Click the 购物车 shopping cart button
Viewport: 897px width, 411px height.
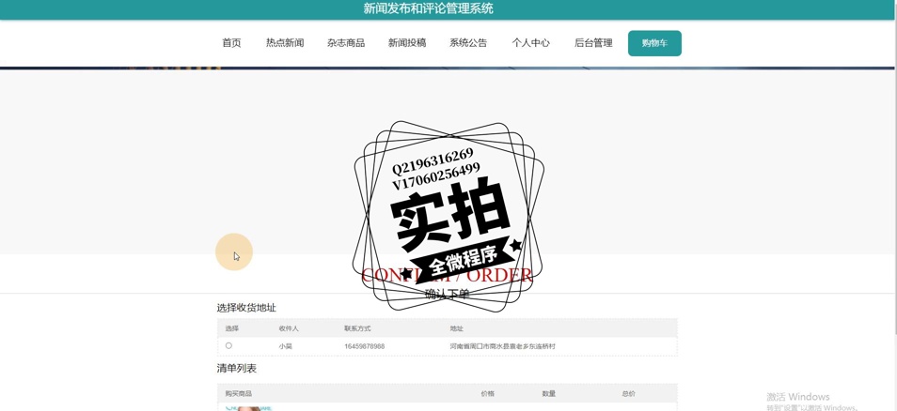[x=654, y=43]
